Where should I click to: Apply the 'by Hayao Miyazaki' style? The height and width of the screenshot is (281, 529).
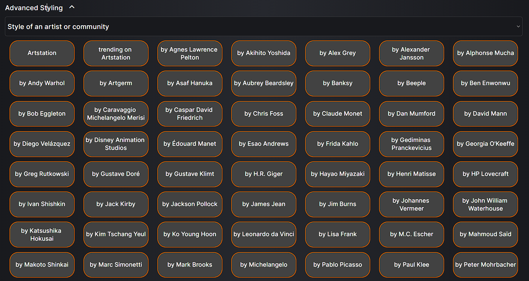coord(337,174)
